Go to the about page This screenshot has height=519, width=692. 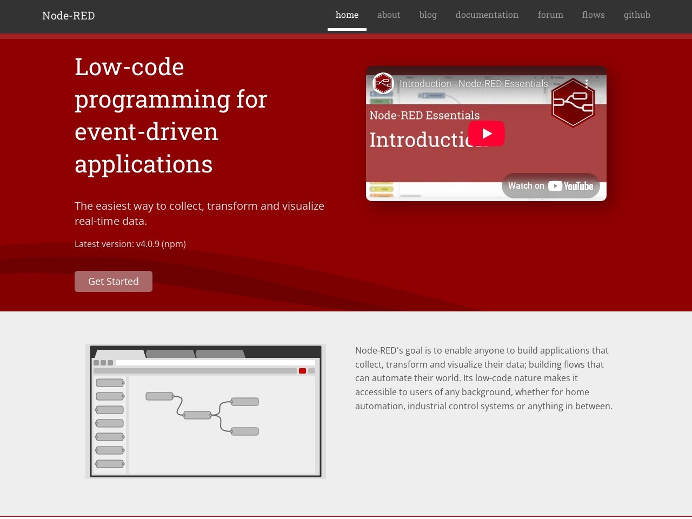(x=389, y=15)
